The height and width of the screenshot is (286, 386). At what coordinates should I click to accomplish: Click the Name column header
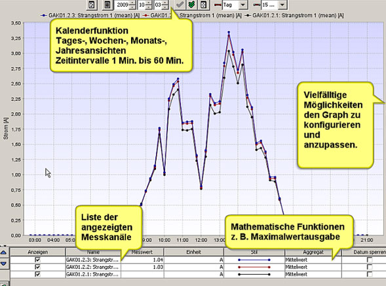point(93,252)
